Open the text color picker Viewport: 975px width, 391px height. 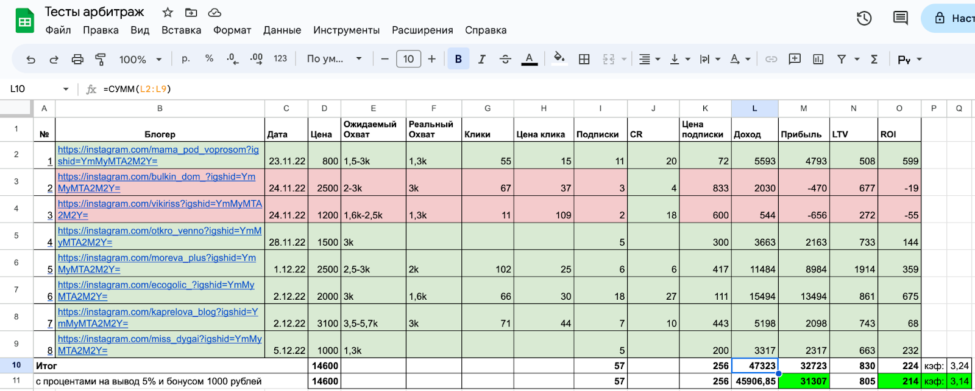click(x=529, y=59)
